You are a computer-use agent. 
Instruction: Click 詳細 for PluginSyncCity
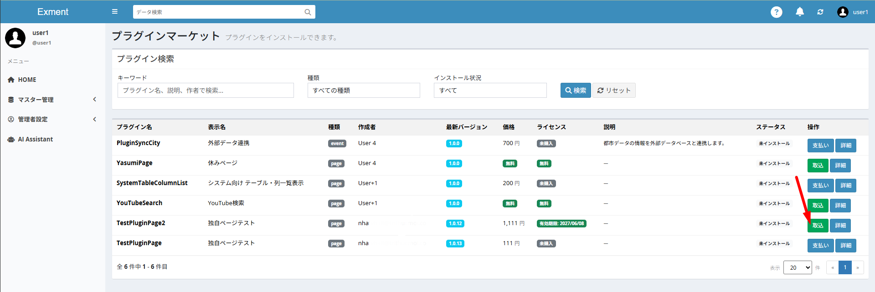846,146
